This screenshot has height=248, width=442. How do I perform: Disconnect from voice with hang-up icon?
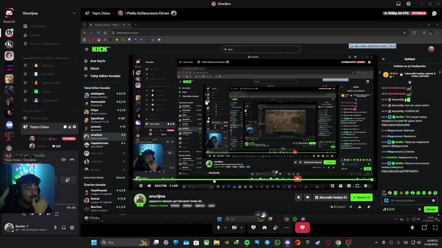coord(72,159)
